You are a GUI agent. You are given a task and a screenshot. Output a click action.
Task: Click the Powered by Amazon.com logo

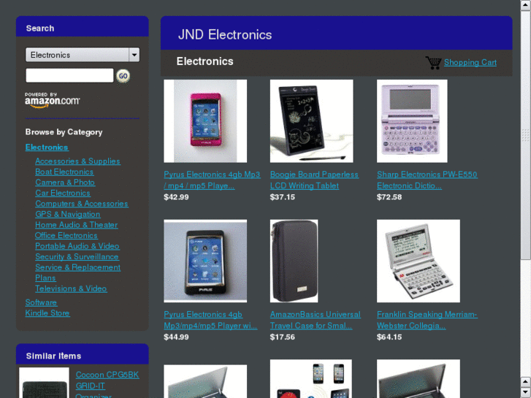(52, 100)
